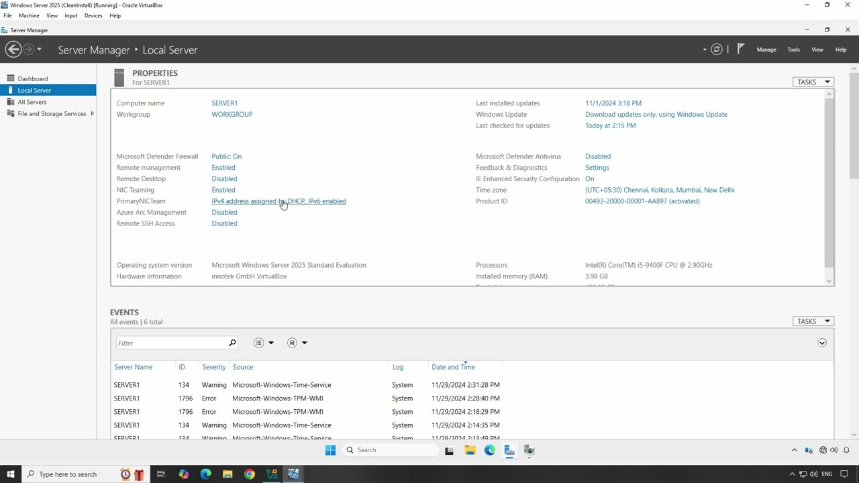
Task: Show hidden icons in guest system tray
Action: tap(795, 450)
